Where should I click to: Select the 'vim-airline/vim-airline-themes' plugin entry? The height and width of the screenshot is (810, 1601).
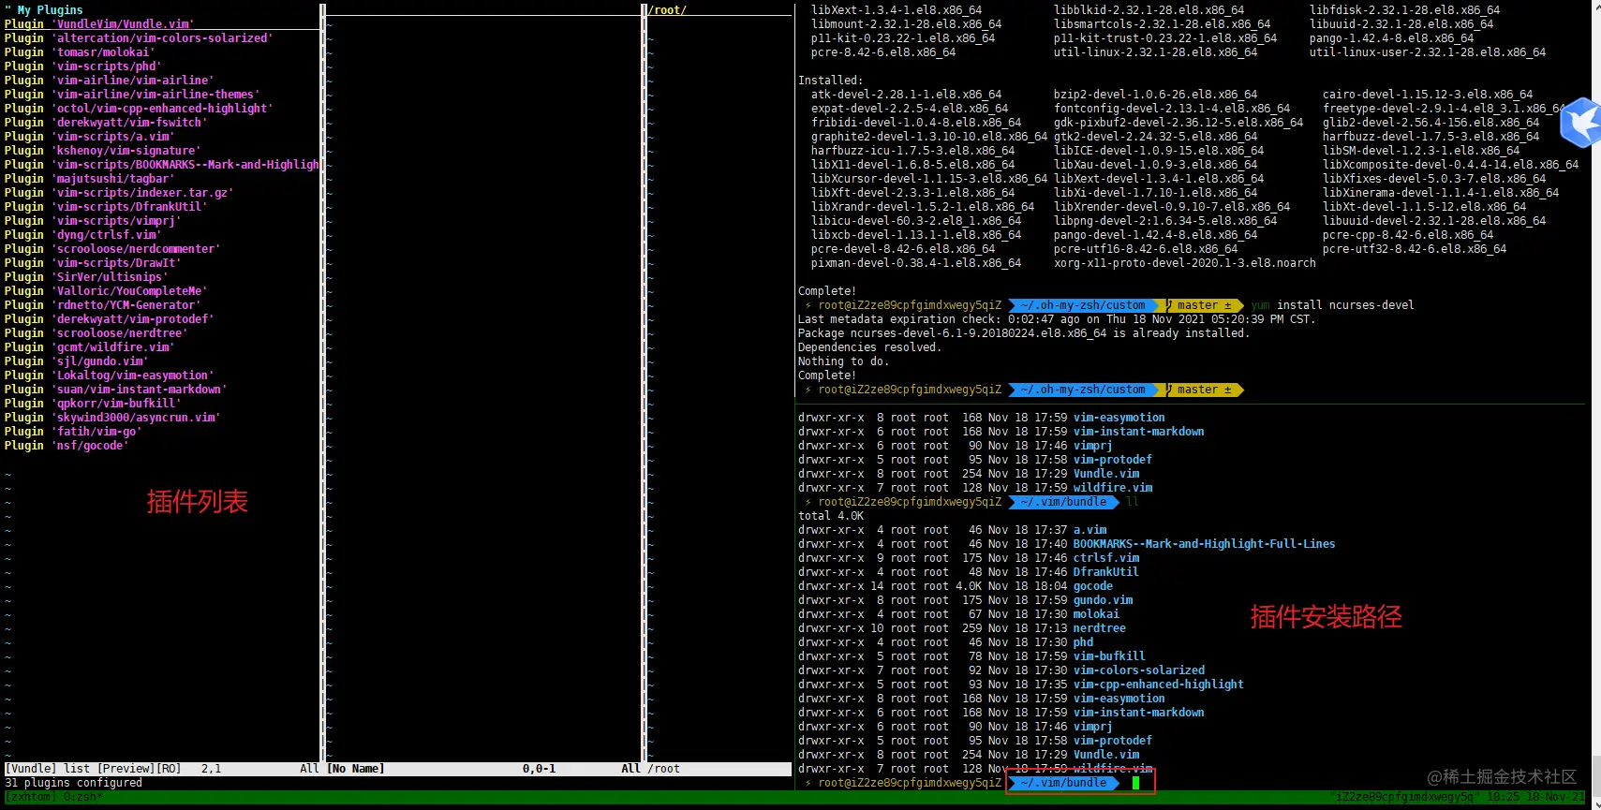pos(132,95)
